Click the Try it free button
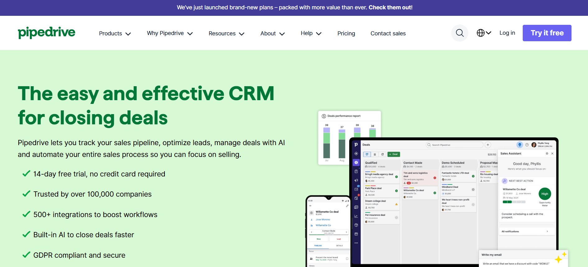Image resolution: width=588 pixels, height=267 pixels. 547,33
